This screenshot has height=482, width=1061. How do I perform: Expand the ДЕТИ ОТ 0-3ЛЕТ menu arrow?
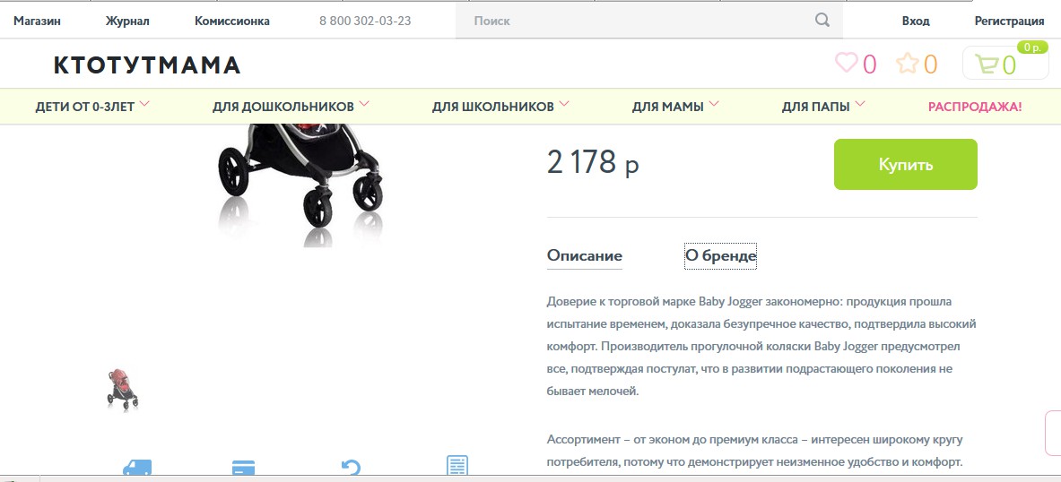pyautogui.click(x=144, y=105)
